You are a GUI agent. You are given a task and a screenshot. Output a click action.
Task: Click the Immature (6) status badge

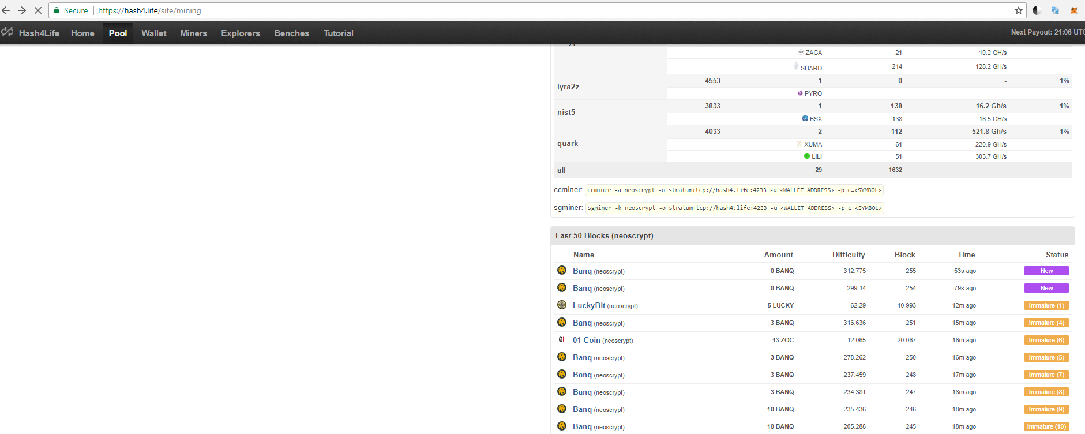(x=1046, y=340)
